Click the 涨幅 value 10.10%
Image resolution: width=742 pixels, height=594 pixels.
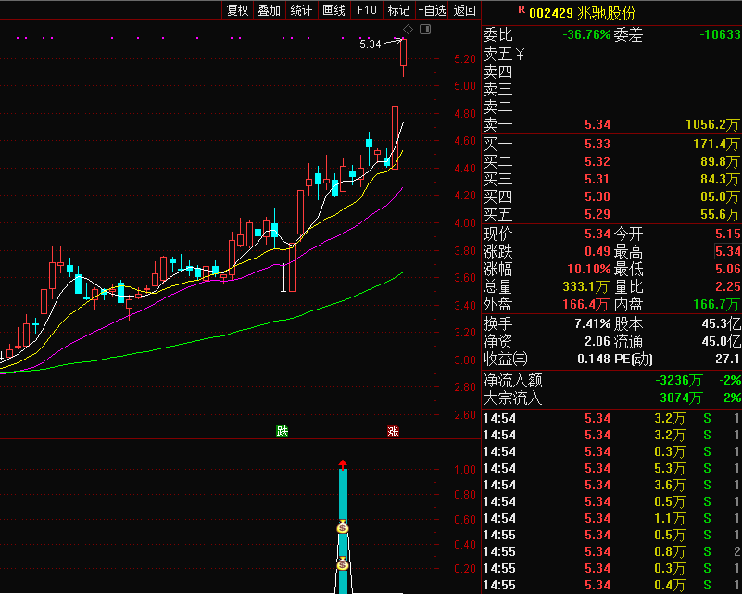pyautogui.click(x=589, y=269)
